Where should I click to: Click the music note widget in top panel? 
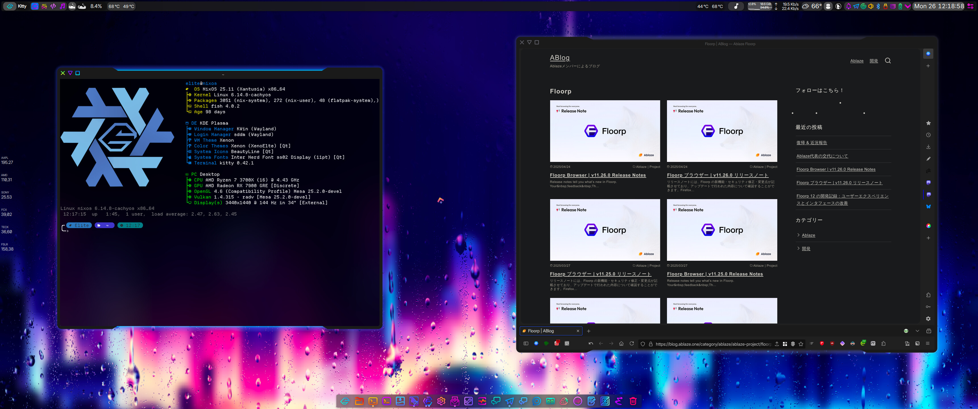tap(736, 6)
